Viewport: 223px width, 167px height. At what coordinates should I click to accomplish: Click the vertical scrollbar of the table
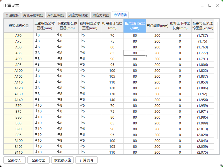(x=217, y=80)
